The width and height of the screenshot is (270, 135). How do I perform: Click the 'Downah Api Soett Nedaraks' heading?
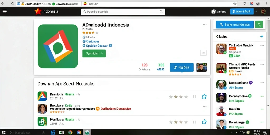click(66, 84)
